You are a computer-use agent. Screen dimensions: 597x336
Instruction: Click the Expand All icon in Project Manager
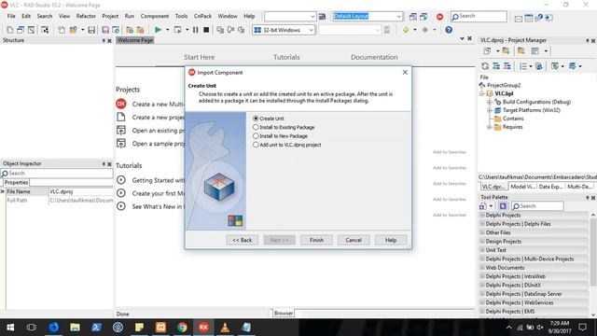click(496, 66)
